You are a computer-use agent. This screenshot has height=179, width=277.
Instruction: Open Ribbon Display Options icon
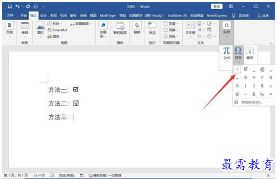[x=231, y=6]
